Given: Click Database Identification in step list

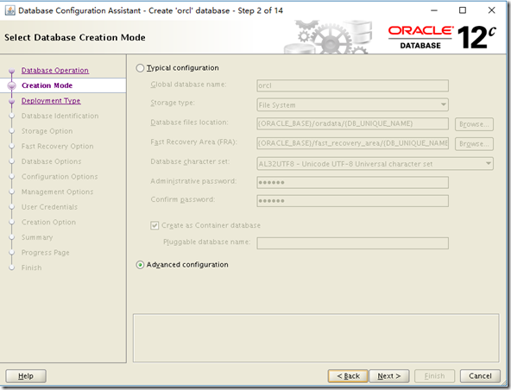Looking at the screenshot, I should (60, 116).
